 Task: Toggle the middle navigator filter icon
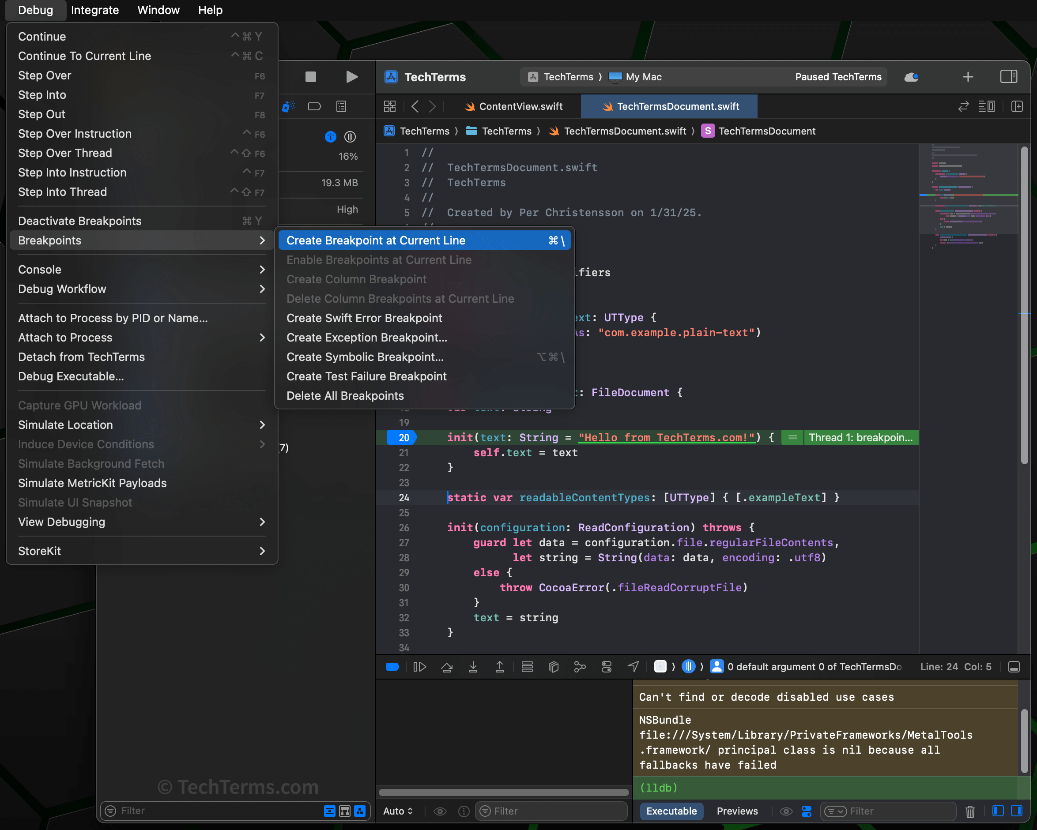[344, 811]
